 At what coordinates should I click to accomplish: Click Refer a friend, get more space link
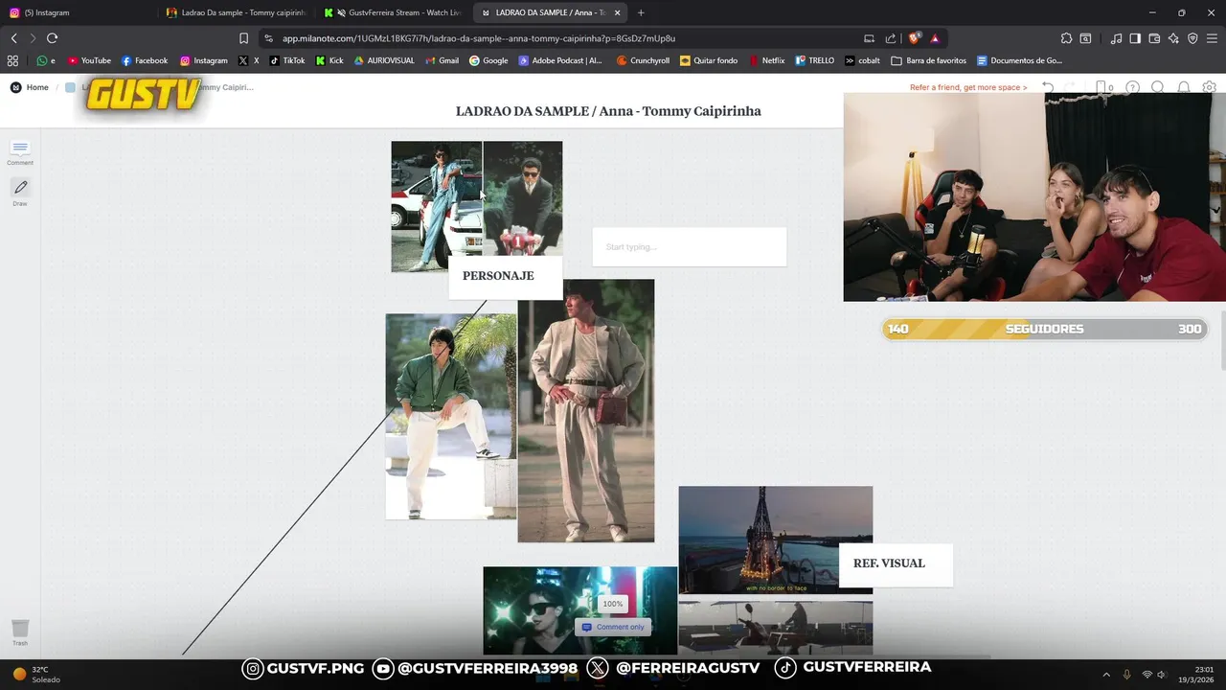click(968, 87)
